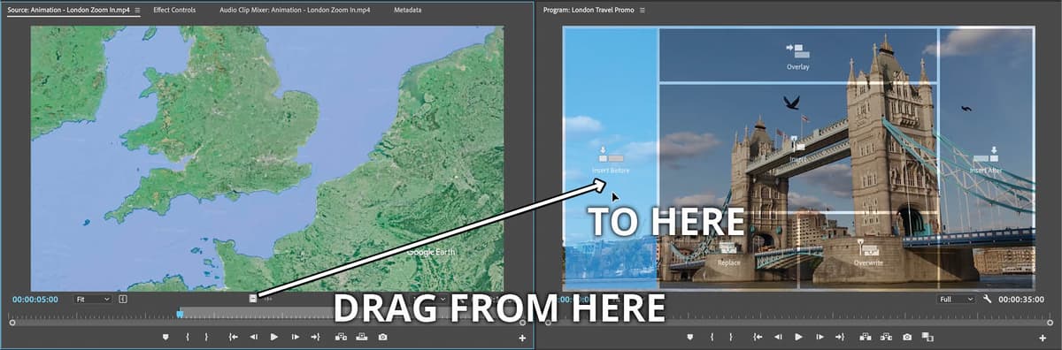Viewport: 1062px width, 350px height.
Task: Add a marker in the Source monitor
Action: [x=165, y=337]
